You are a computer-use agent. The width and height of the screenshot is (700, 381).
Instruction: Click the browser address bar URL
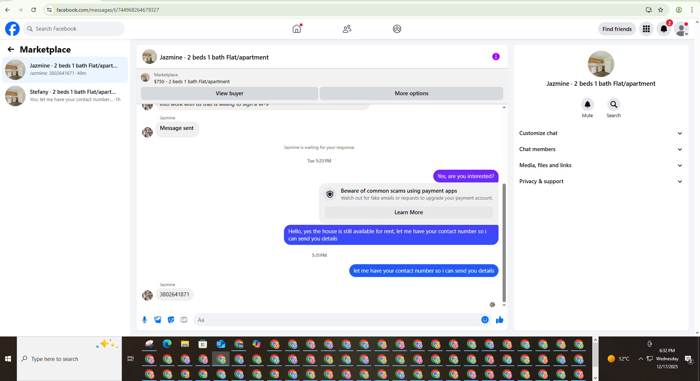pyautogui.click(x=108, y=10)
